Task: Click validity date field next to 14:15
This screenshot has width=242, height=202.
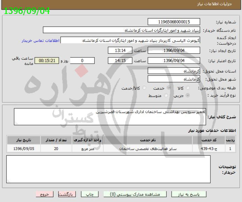Action: (x=174, y=61)
